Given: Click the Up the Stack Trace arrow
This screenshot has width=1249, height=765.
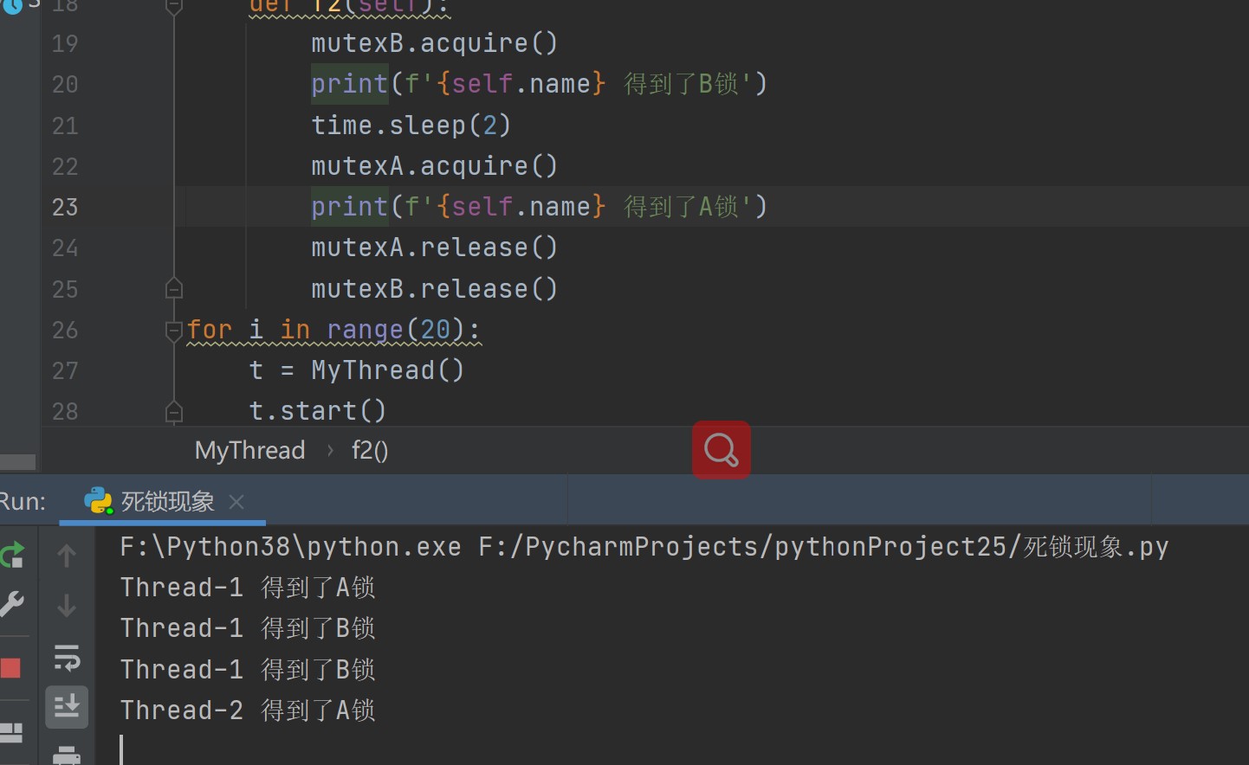Looking at the screenshot, I should [x=67, y=556].
